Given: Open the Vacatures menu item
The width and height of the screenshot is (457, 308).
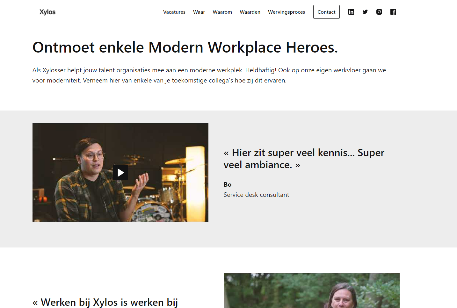Looking at the screenshot, I should 174,12.
